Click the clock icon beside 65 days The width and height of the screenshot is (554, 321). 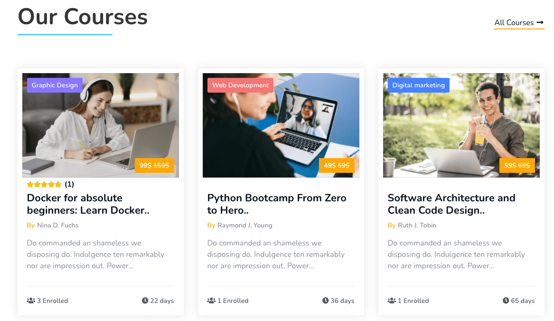[506, 301]
